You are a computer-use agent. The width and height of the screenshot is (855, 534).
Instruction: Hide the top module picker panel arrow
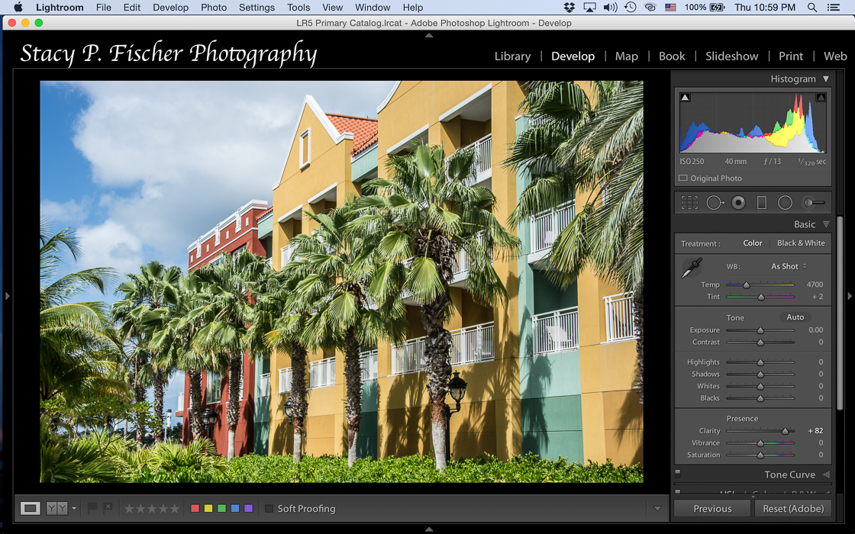(428, 35)
